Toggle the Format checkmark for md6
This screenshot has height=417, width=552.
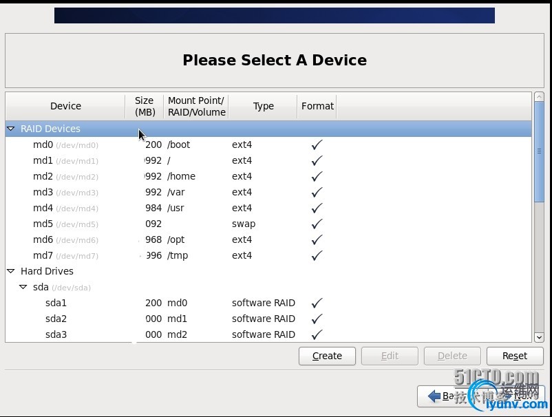(x=316, y=239)
